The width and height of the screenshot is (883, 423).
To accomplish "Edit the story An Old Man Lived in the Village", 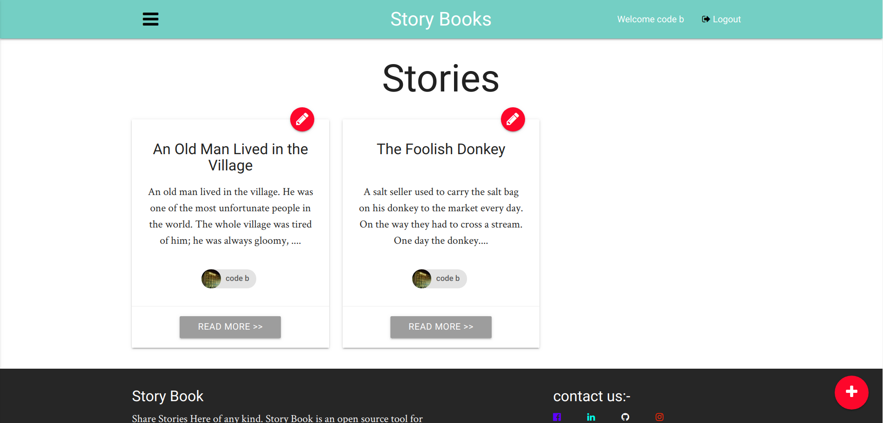I will [302, 119].
